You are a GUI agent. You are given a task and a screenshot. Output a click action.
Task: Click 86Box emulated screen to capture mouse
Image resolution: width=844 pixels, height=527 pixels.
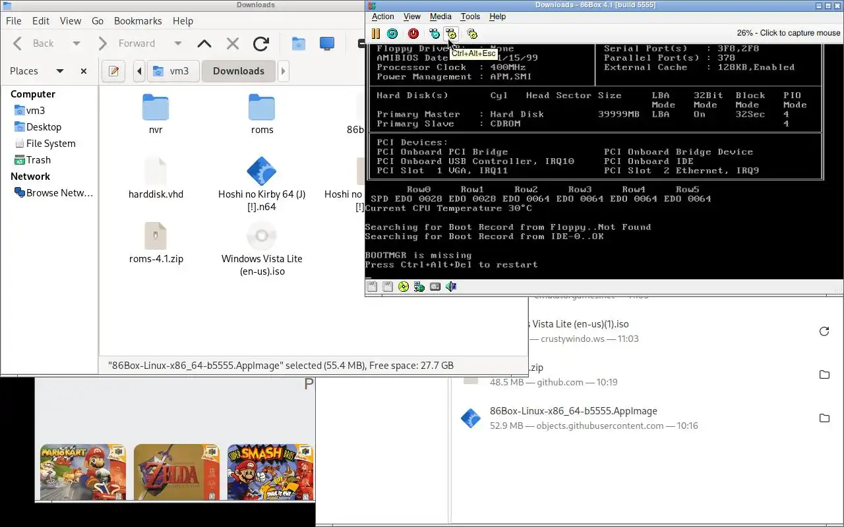[x=604, y=161]
